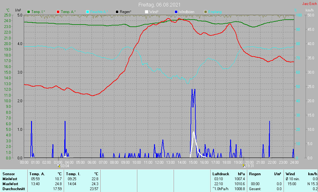Viewport: 318px width, 192px height.
Task: Select the 'Temp. A.*' legend label
Action: 68,12
